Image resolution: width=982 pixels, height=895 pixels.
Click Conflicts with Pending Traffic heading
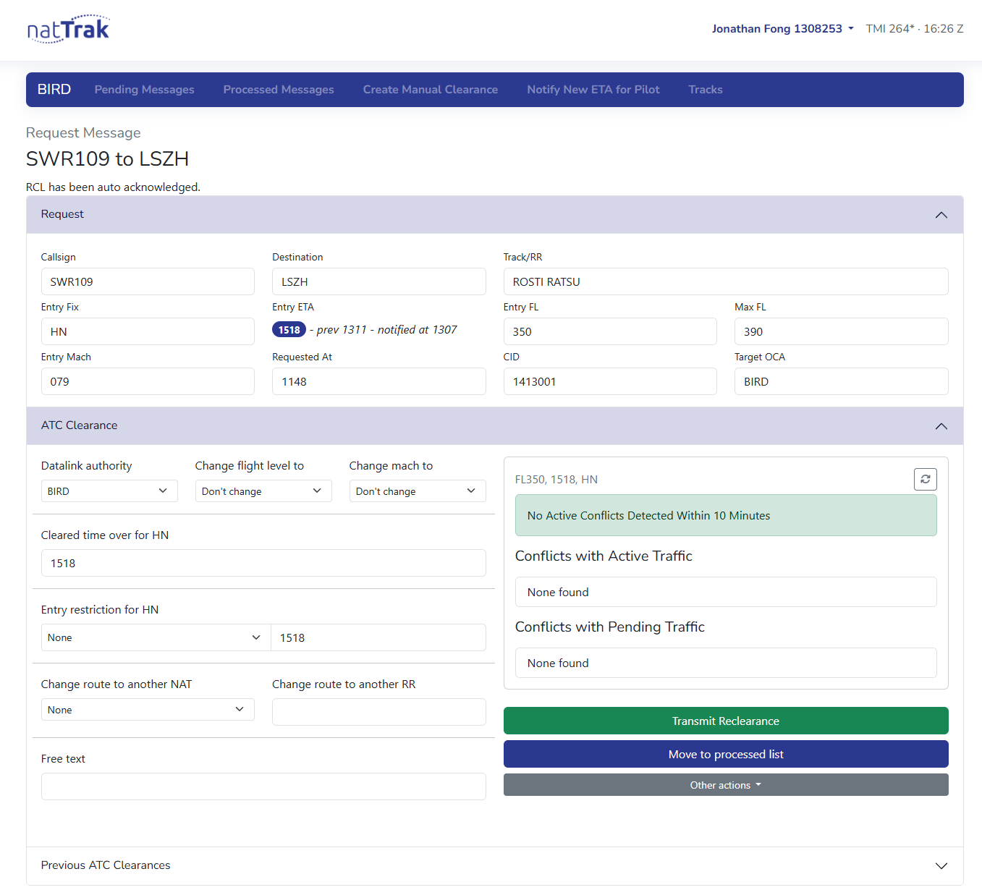click(x=610, y=627)
